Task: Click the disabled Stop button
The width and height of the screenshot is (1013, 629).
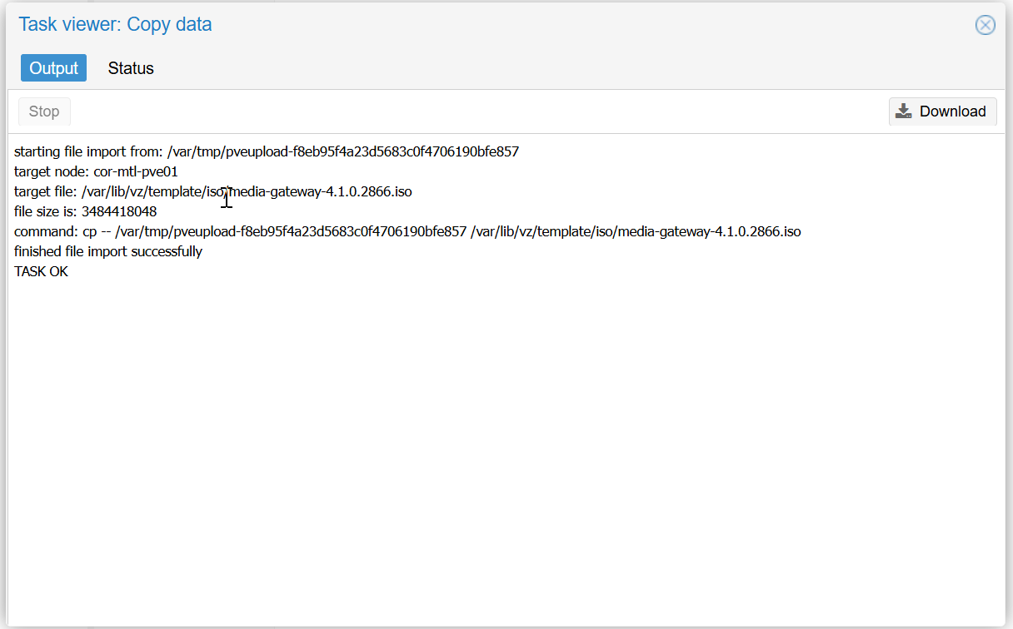Action: coord(44,111)
